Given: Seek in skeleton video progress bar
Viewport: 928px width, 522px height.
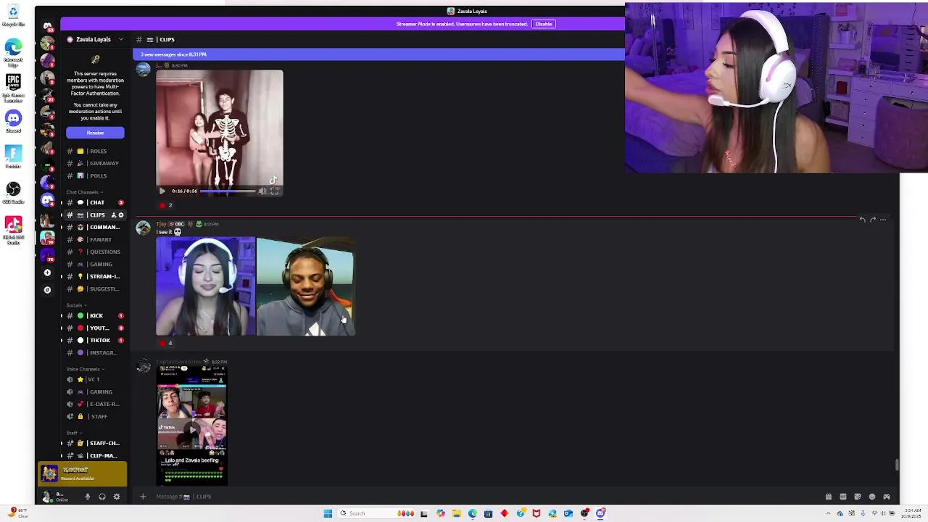Looking at the screenshot, I should (228, 191).
